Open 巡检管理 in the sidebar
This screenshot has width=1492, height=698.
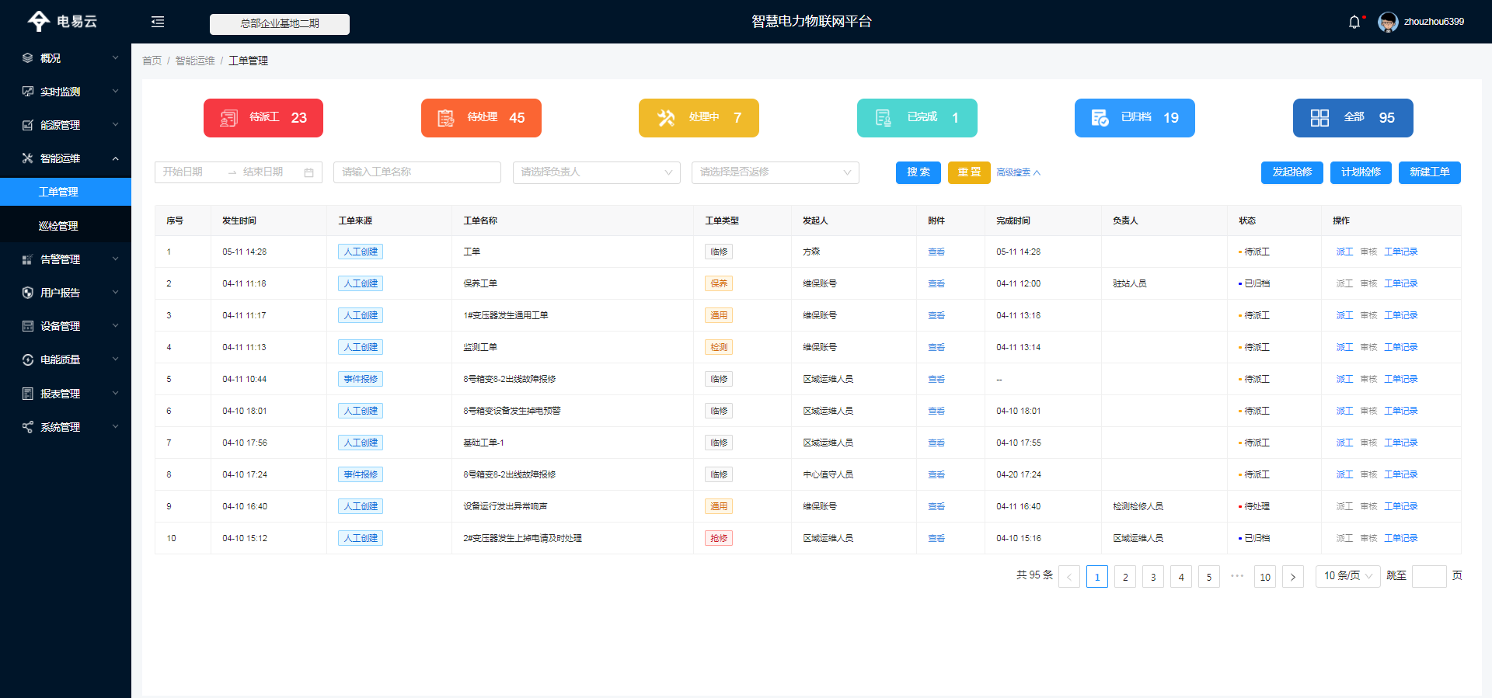tap(58, 226)
